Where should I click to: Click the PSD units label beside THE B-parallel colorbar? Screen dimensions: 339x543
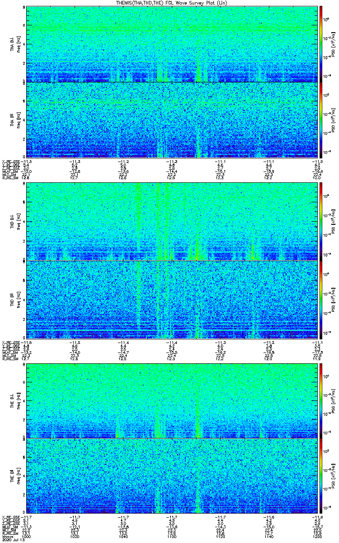pos(333,475)
